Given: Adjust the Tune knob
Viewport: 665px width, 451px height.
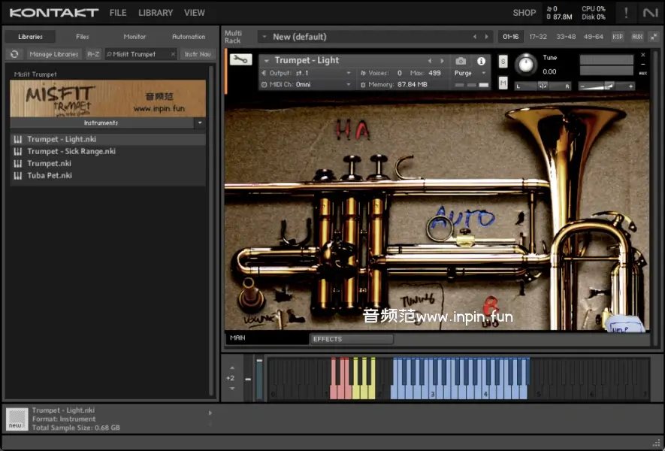Looking at the screenshot, I should pyautogui.click(x=526, y=65).
